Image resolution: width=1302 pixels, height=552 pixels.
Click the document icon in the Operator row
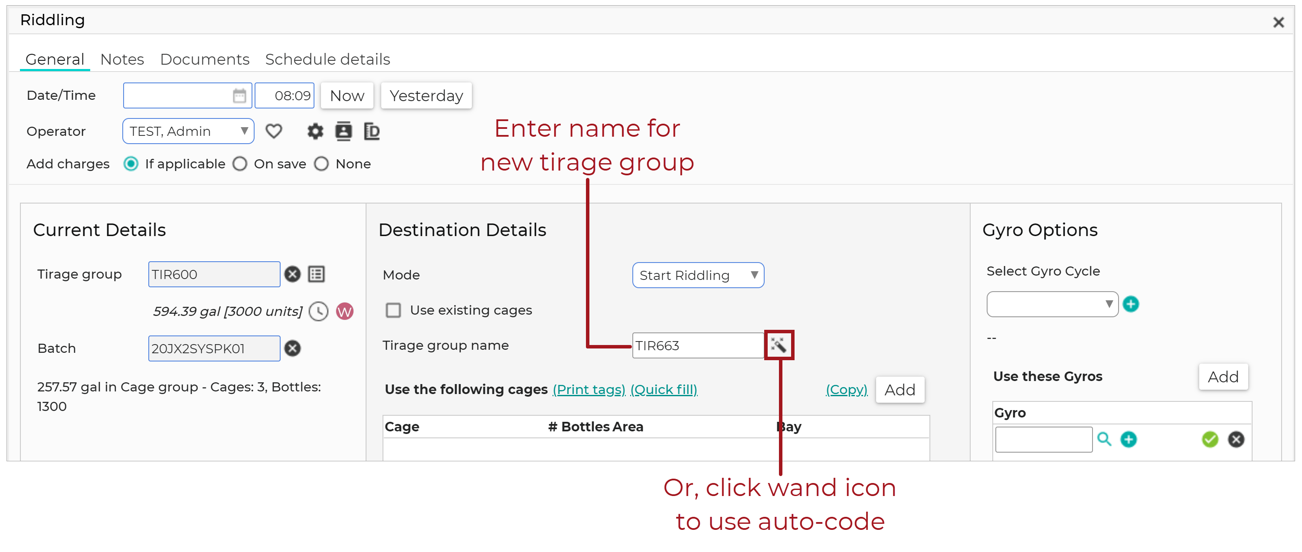[x=372, y=131]
